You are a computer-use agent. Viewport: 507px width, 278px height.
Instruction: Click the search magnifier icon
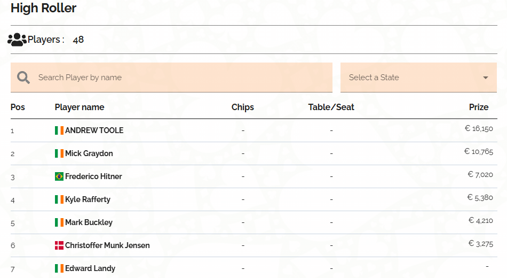click(x=23, y=78)
